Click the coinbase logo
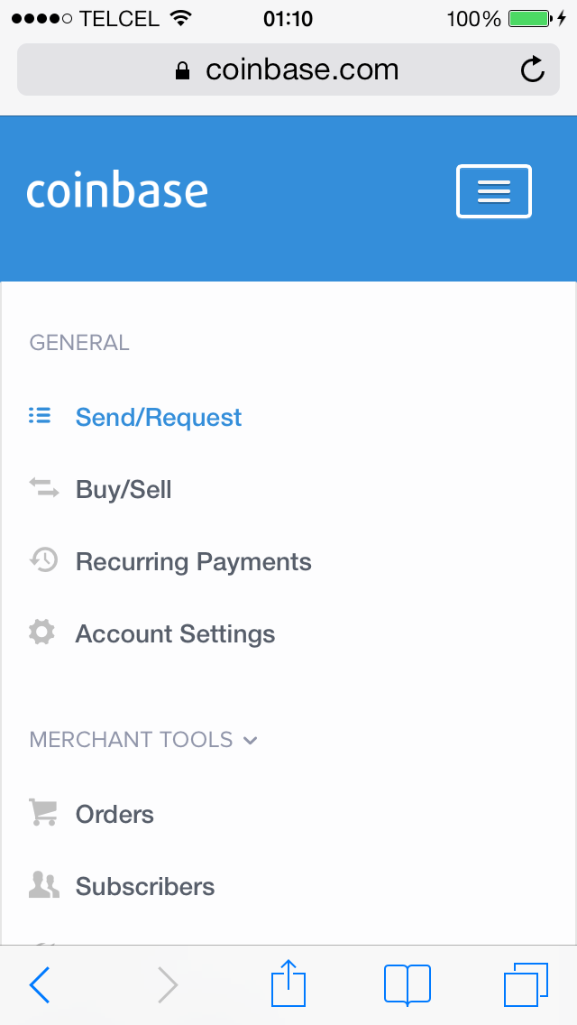 117,191
